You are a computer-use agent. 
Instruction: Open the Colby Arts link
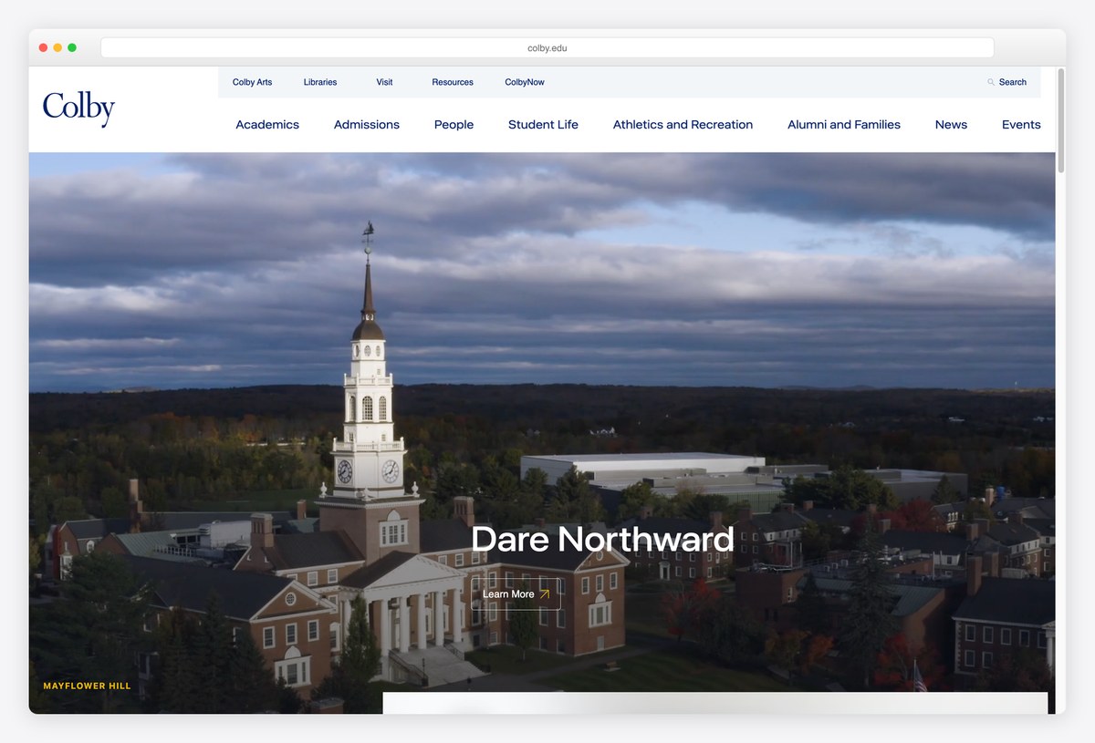point(252,82)
